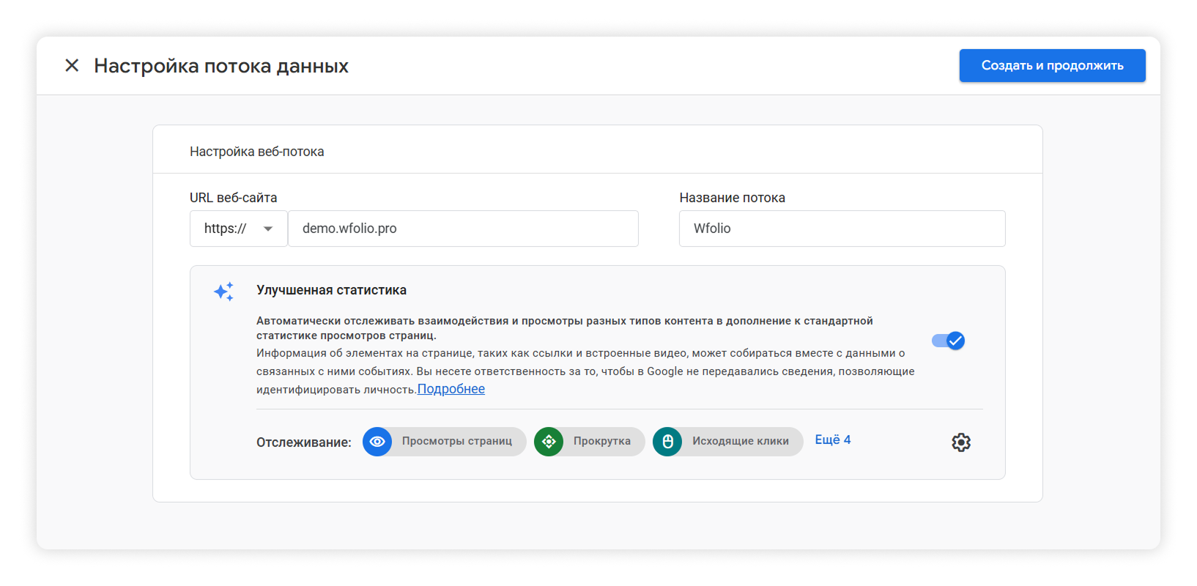Focus the website URL field demo.wfolio.pro
Image resolution: width=1197 pixels, height=586 pixels.
(x=463, y=229)
